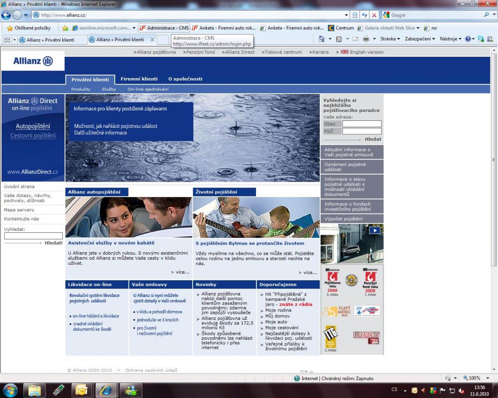Click the vertical page scrollbar
498x398 pixels.
(x=494, y=159)
